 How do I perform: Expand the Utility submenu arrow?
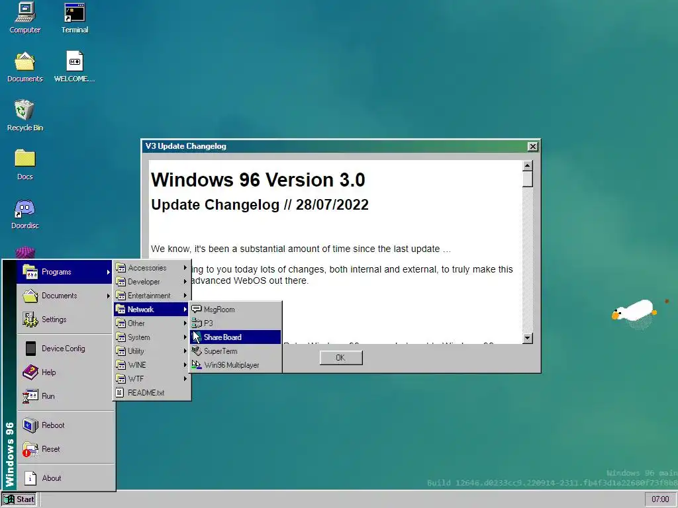(x=185, y=351)
